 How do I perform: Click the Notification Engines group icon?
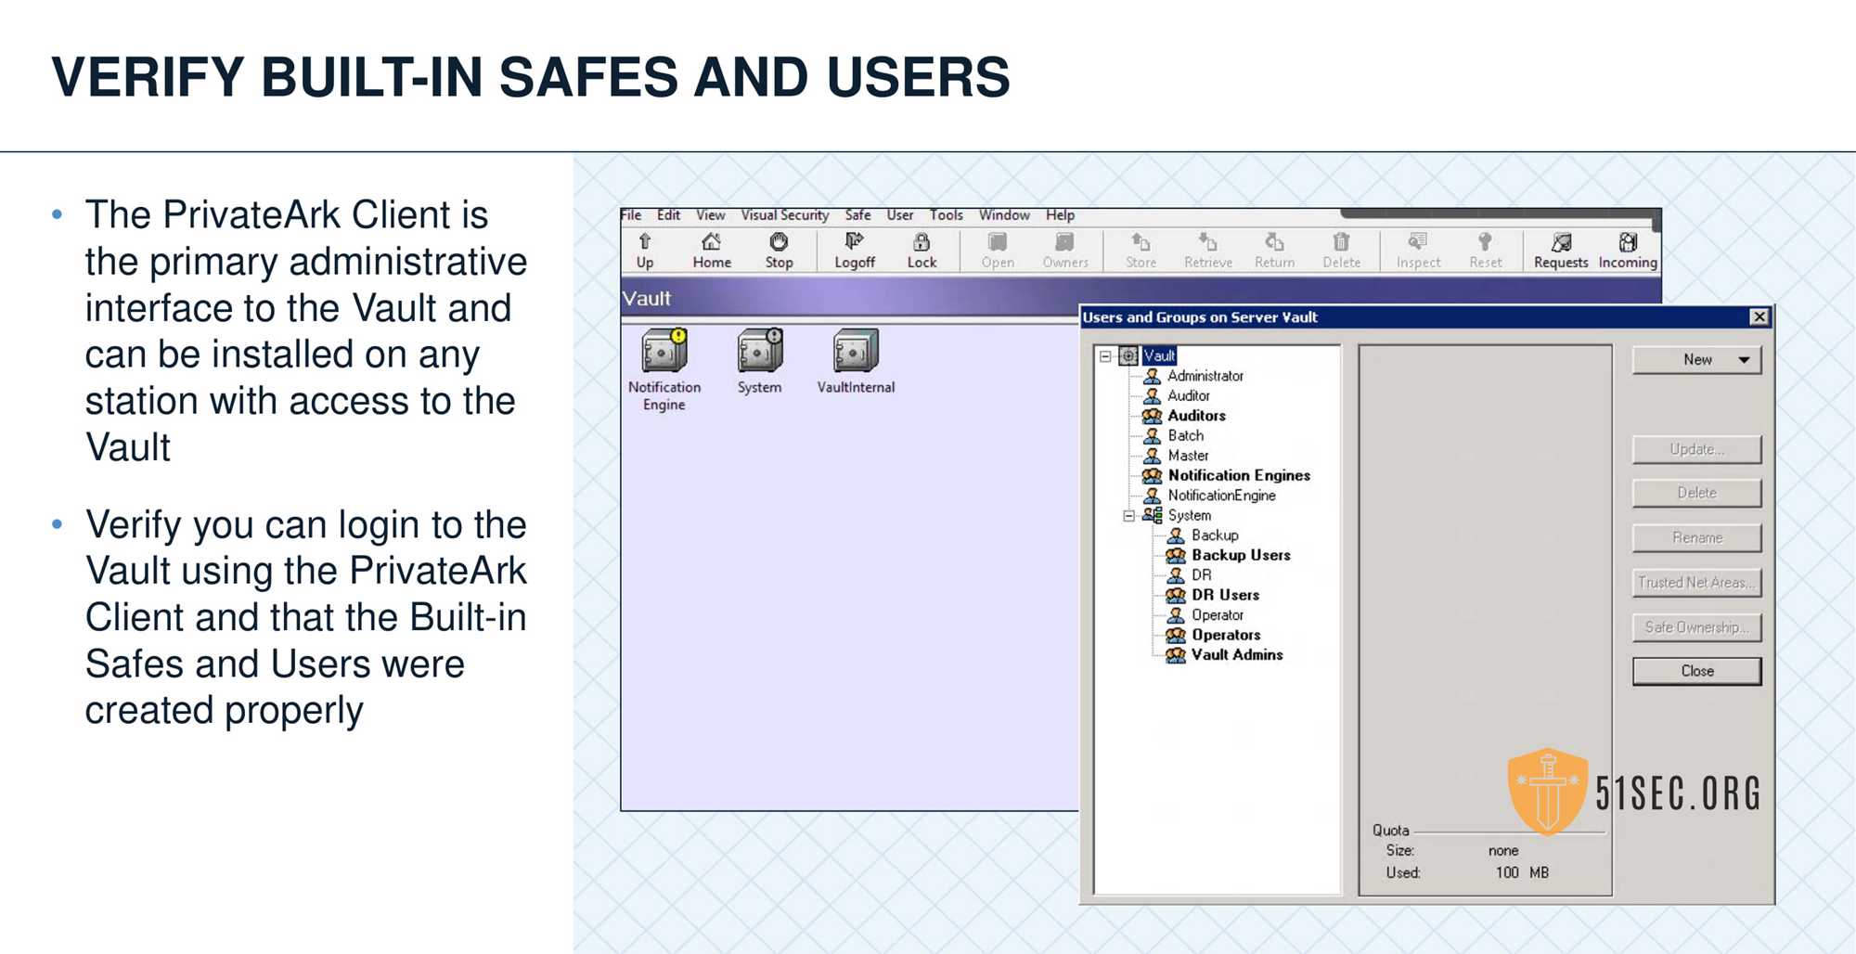(x=1152, y=475)
